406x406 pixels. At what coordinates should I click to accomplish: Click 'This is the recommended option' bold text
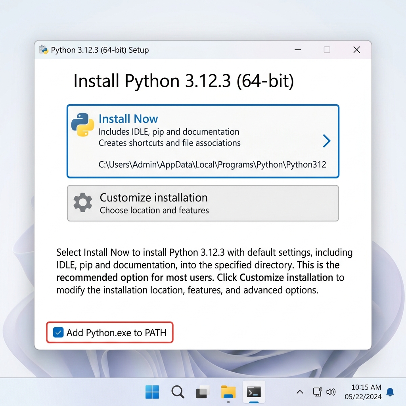pyautogui.click(x=198, y=271)
